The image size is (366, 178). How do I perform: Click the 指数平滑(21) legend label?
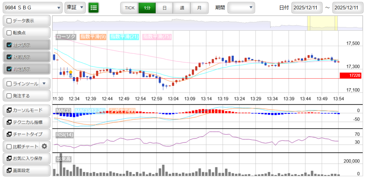(x=124, y=36)
